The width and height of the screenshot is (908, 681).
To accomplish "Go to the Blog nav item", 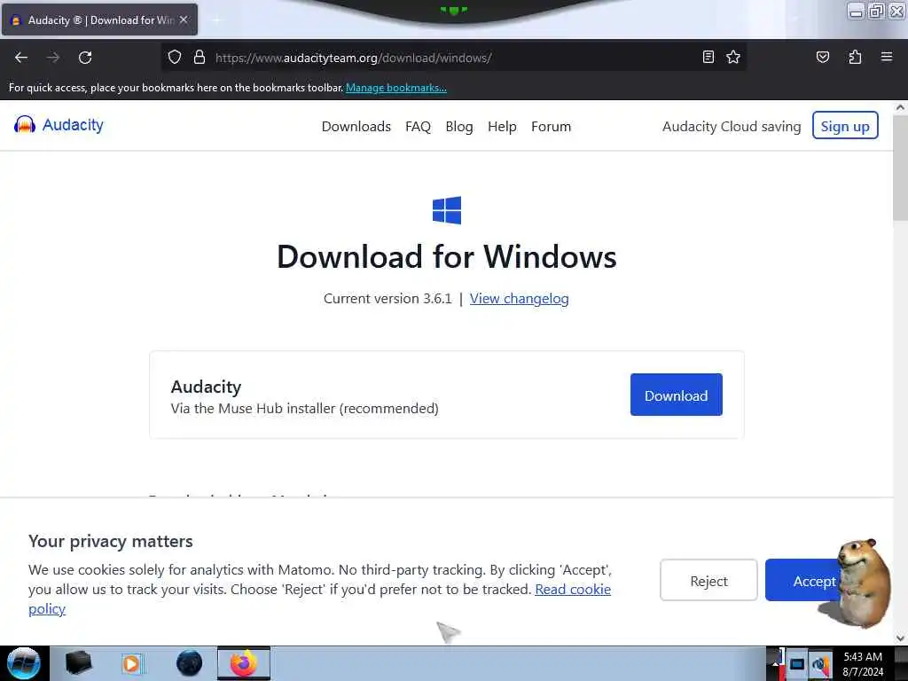I will [459, 126].
